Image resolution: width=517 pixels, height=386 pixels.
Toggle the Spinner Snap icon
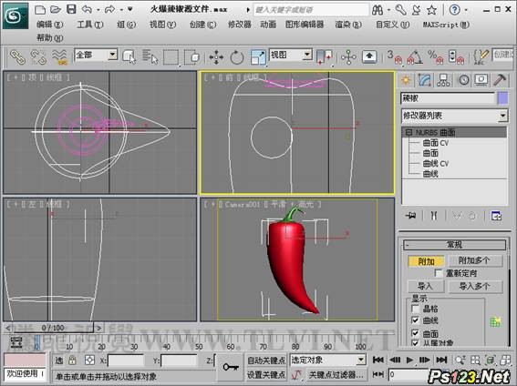456,57
